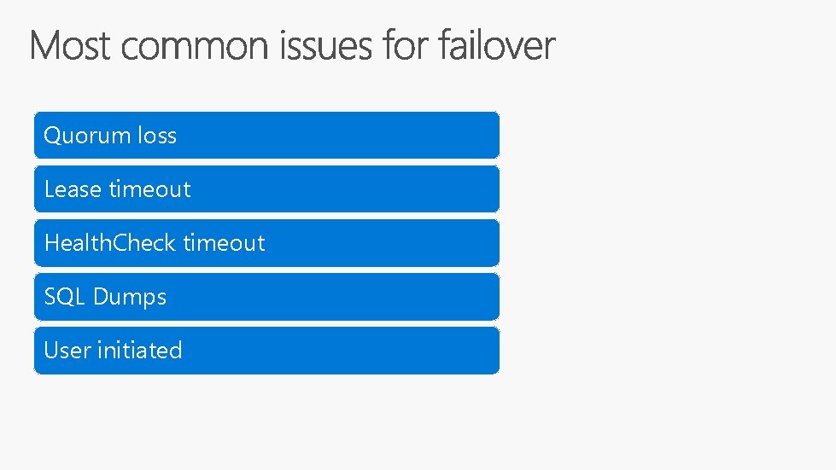Click the word 'failover' in the title
This screenshot has width=836, height=470.
pos(497,45)
